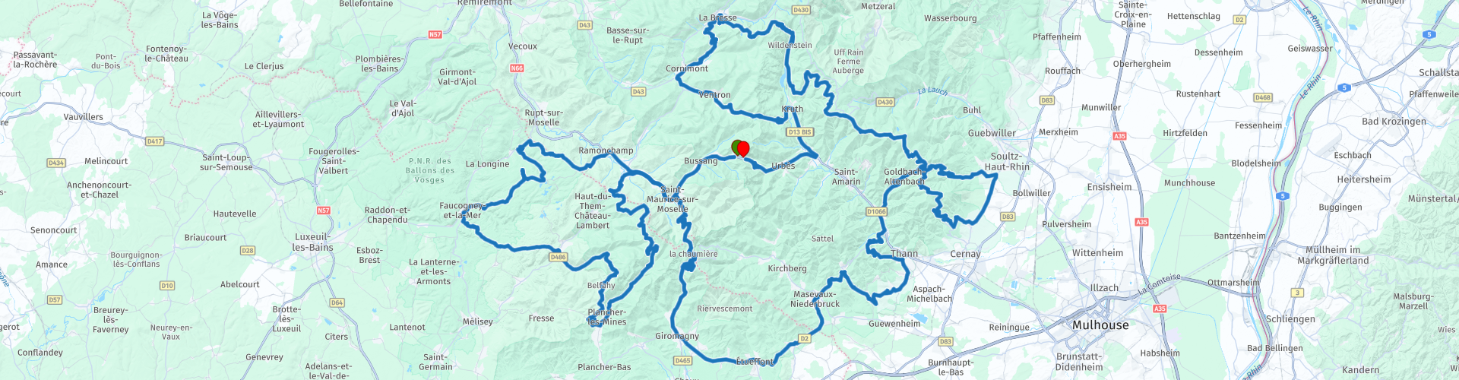Click the P.N.R. des Ballons des Vosges label
The width and height of the screenshot is (1459, 380).
click(x=430, y=170)
